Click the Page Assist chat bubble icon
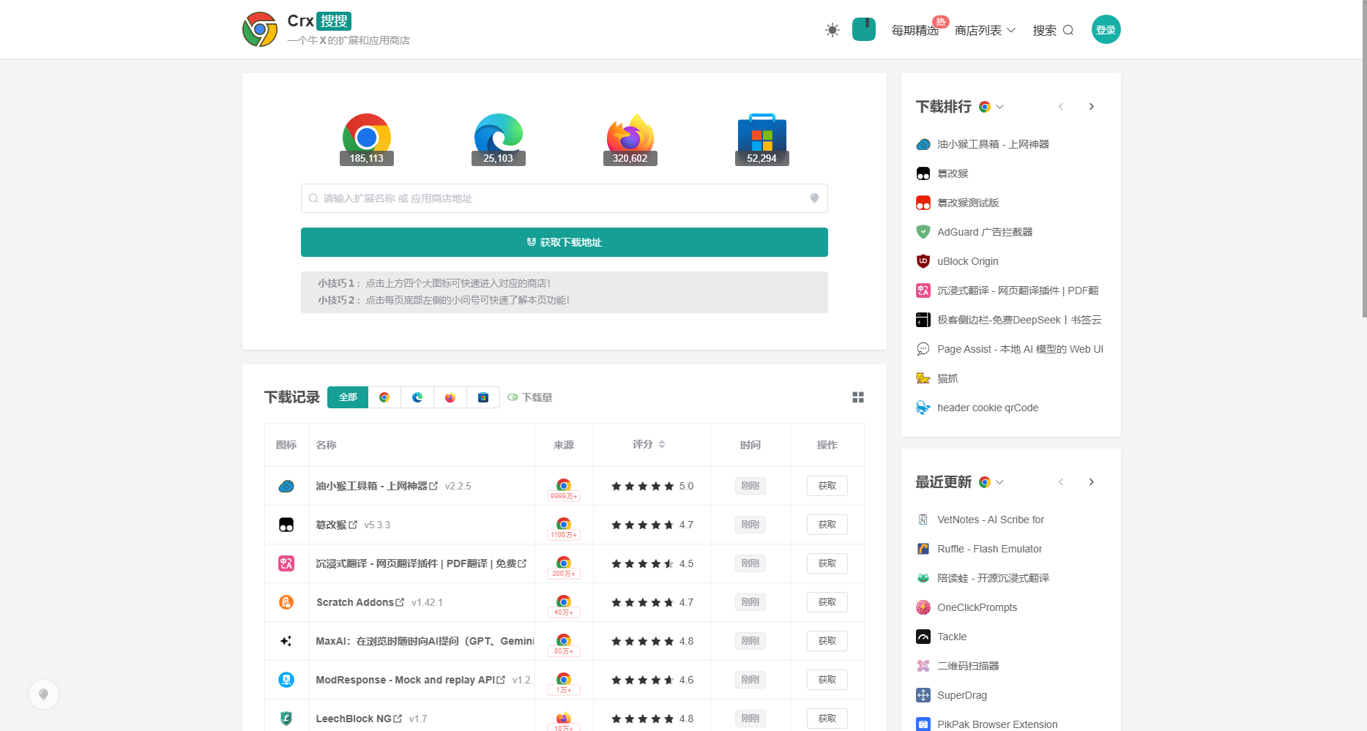Viewport: 1367px width, 731px height. pos(923,349)
